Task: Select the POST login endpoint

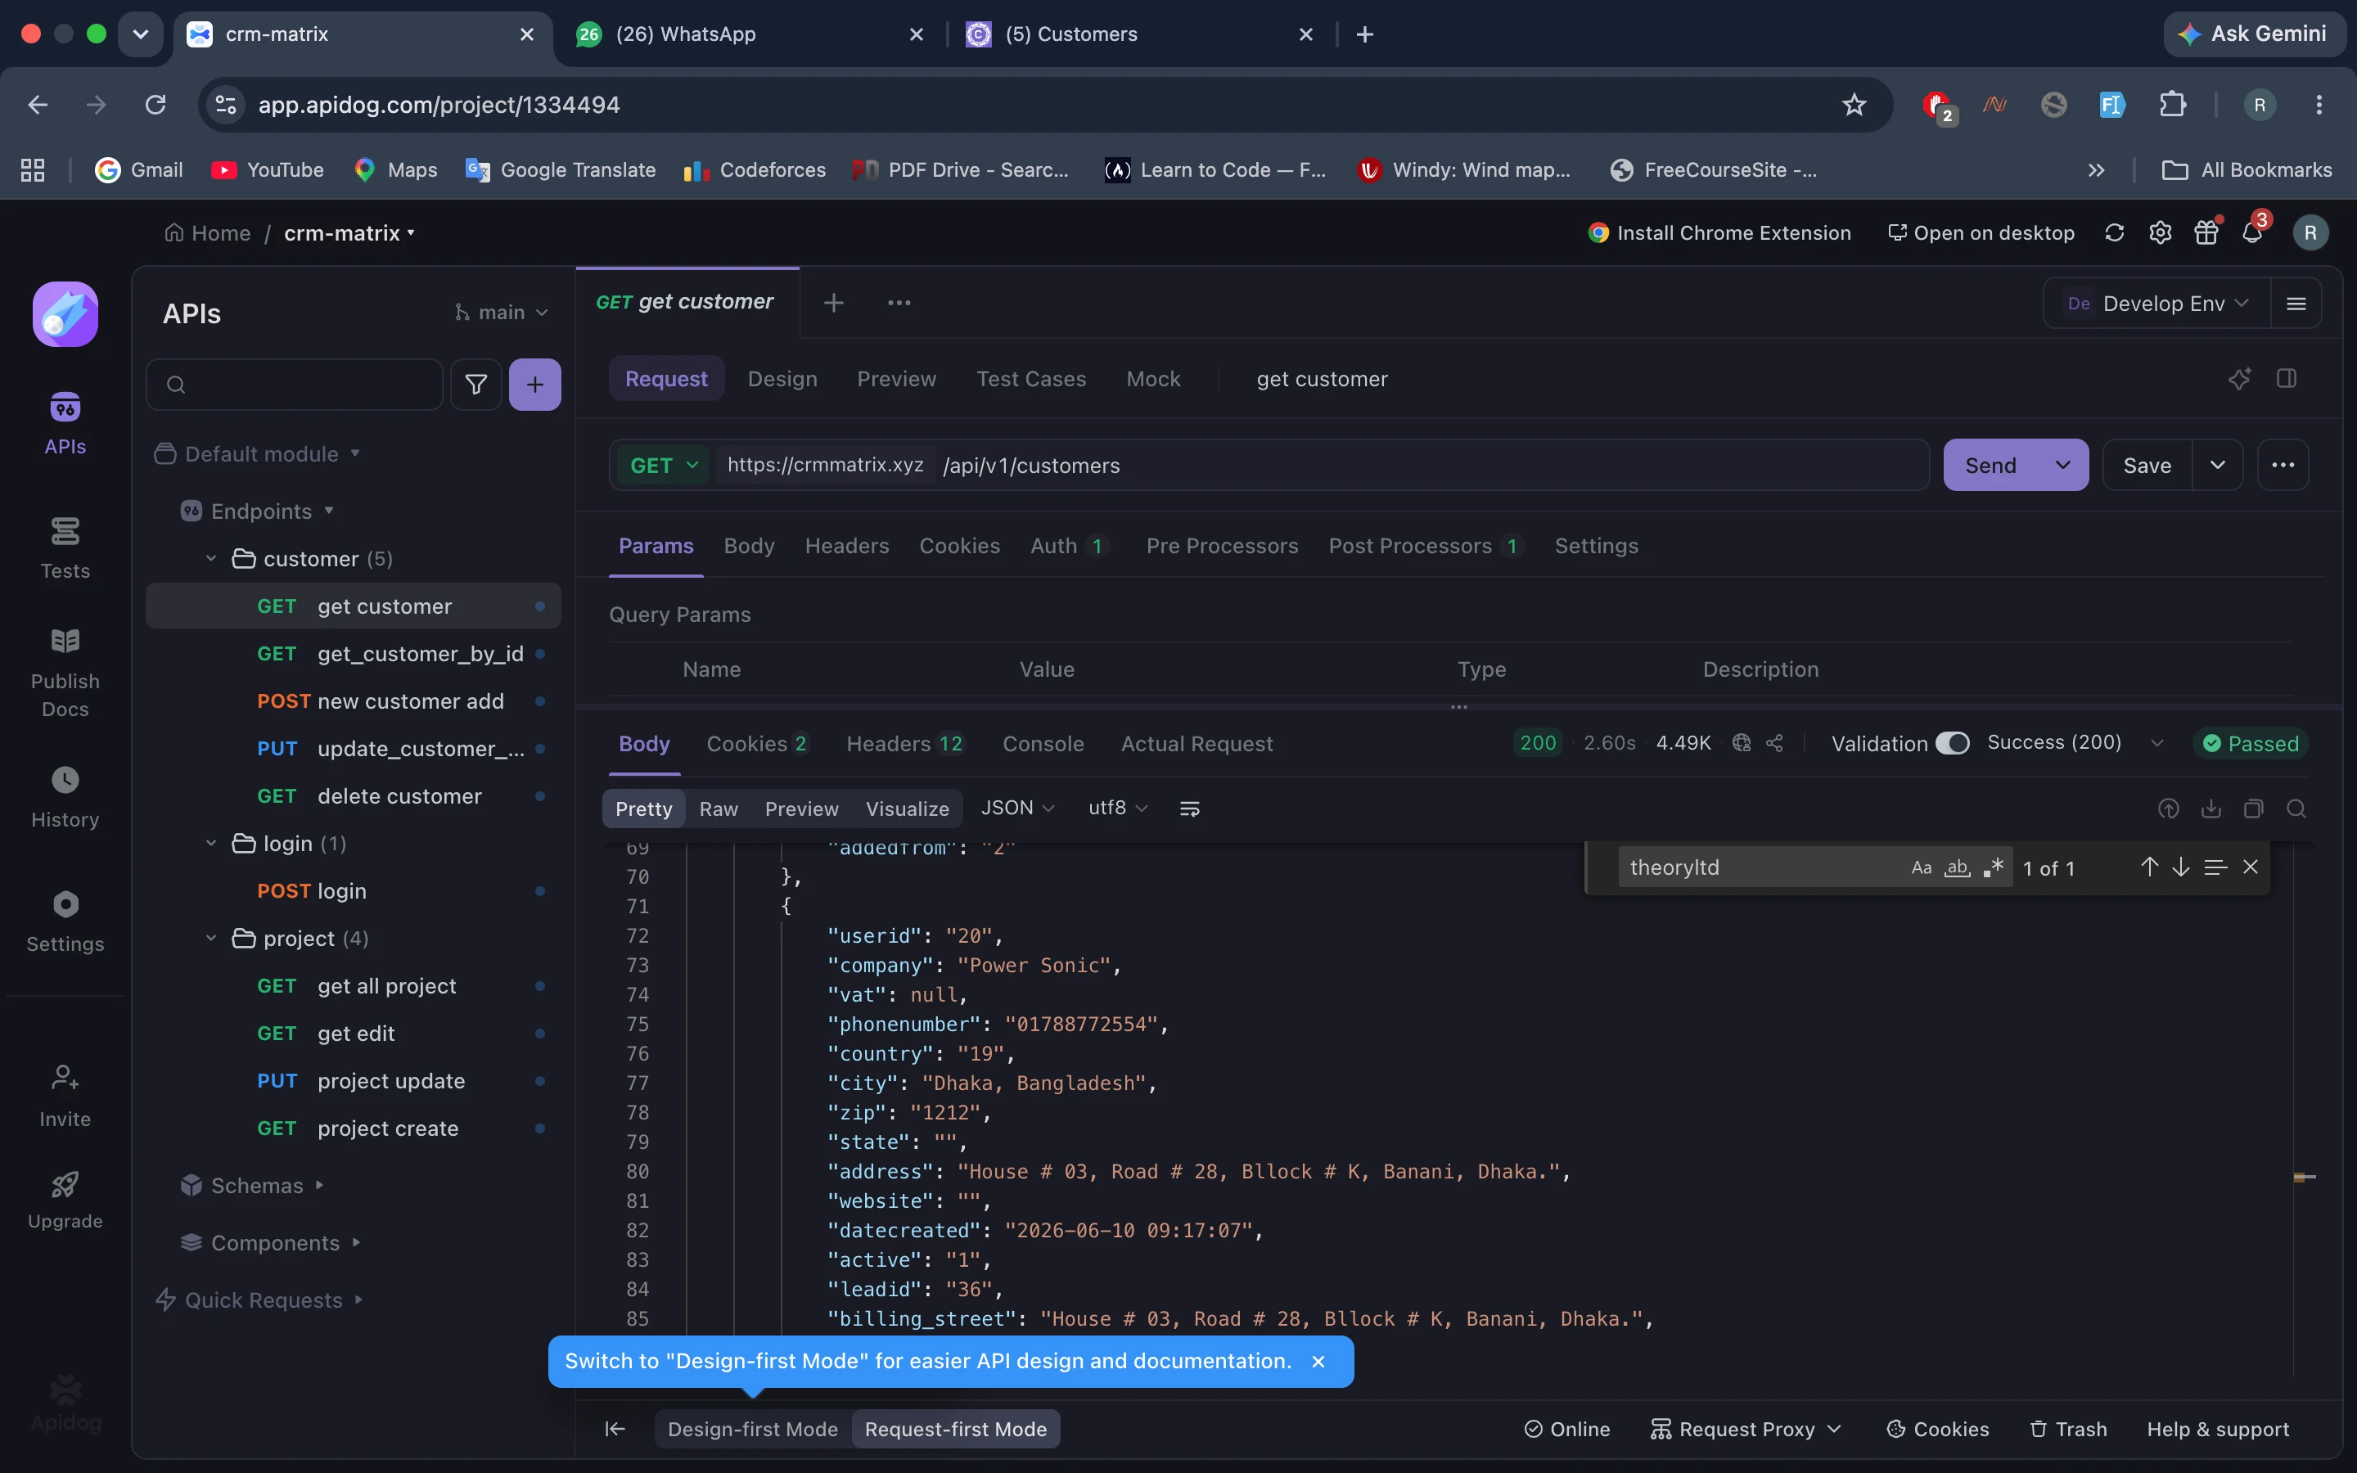Action: point(354,891)
